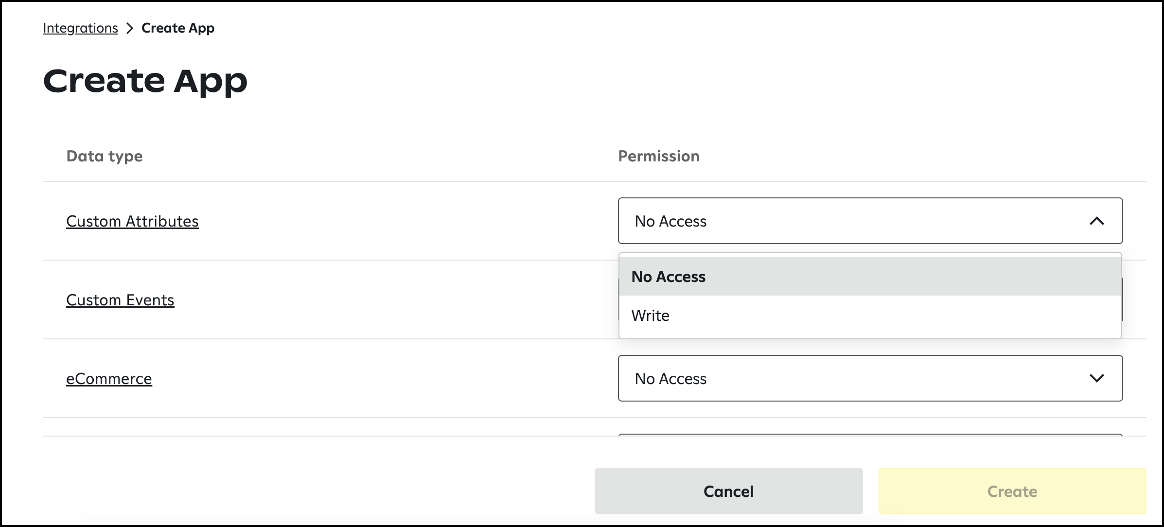This screenshot has height=527, width=1164.
Task: Open the eCommerce permission dropdown
Action: click(870, 378)
